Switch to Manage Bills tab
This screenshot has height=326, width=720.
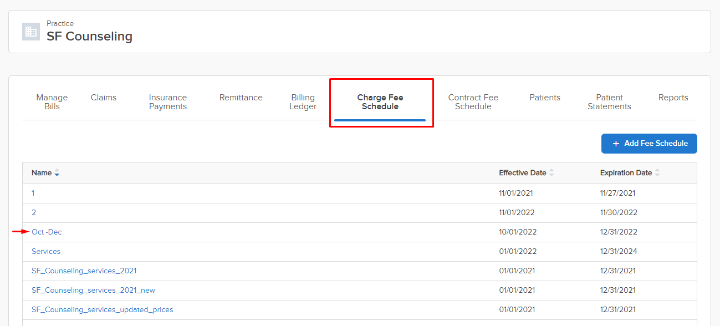coord(52,102)
